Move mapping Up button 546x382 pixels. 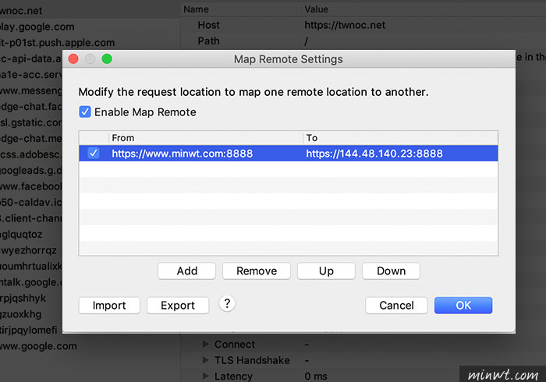point(326,271)
